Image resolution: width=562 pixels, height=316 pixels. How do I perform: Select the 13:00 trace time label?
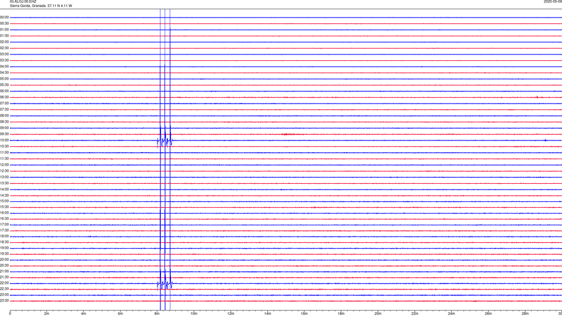[x=4, y=177]
